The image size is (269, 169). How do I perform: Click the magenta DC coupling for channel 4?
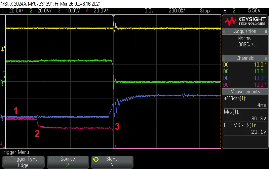click(x=226, y=85)
